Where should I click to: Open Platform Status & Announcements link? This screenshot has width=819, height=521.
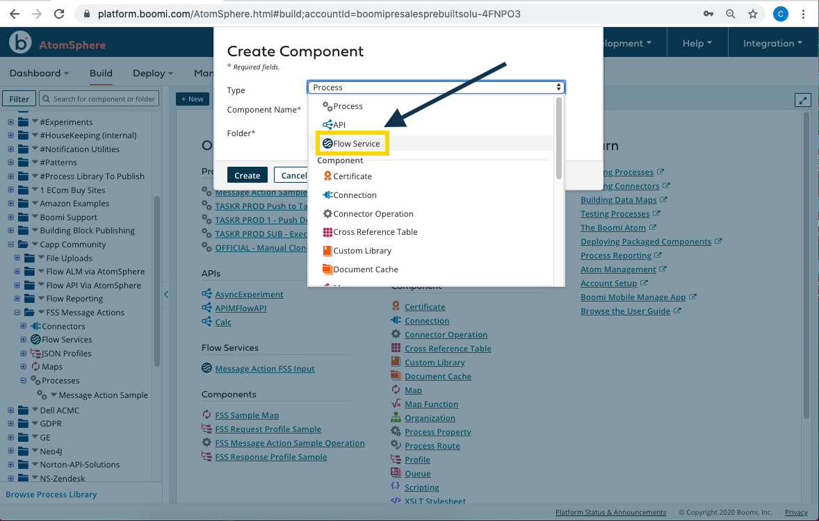(x=610, y=512)
